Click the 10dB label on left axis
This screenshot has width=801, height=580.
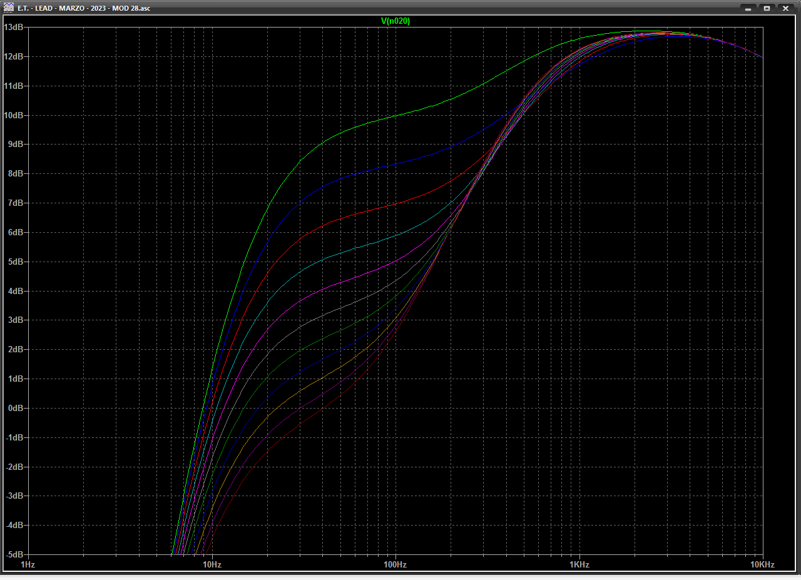click(14, 115)
